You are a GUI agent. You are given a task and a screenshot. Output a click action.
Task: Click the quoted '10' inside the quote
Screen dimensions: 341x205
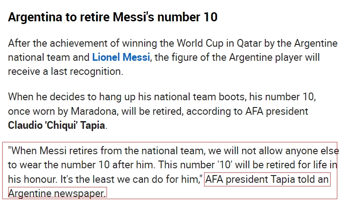coord(224,165)
